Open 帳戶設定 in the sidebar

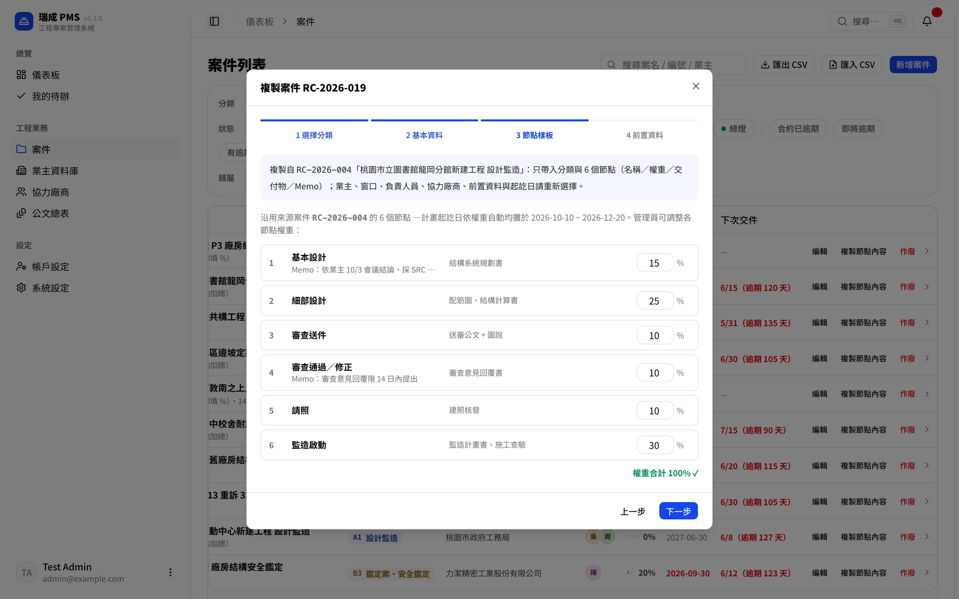96,267
